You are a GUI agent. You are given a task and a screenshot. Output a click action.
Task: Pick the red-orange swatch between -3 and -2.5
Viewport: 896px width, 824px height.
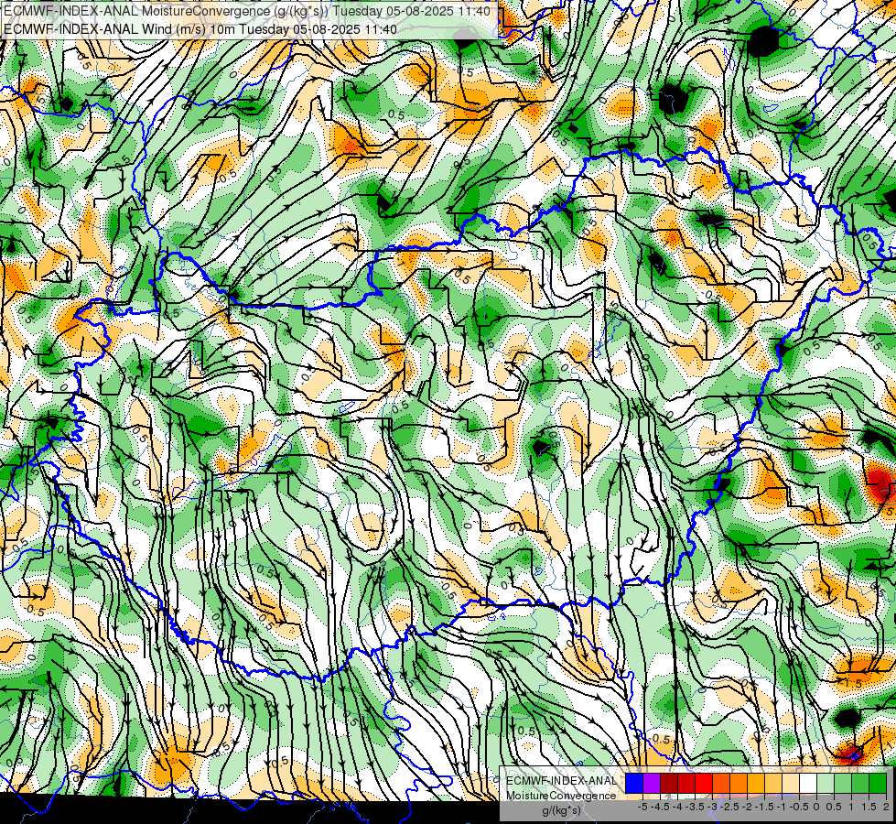pos(721,784)
